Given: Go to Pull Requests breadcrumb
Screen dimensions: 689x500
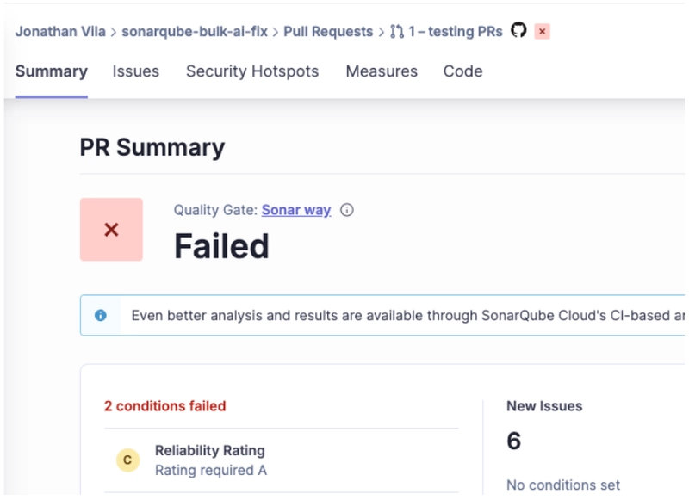Looking at the screenshot, I should [328, 32].
